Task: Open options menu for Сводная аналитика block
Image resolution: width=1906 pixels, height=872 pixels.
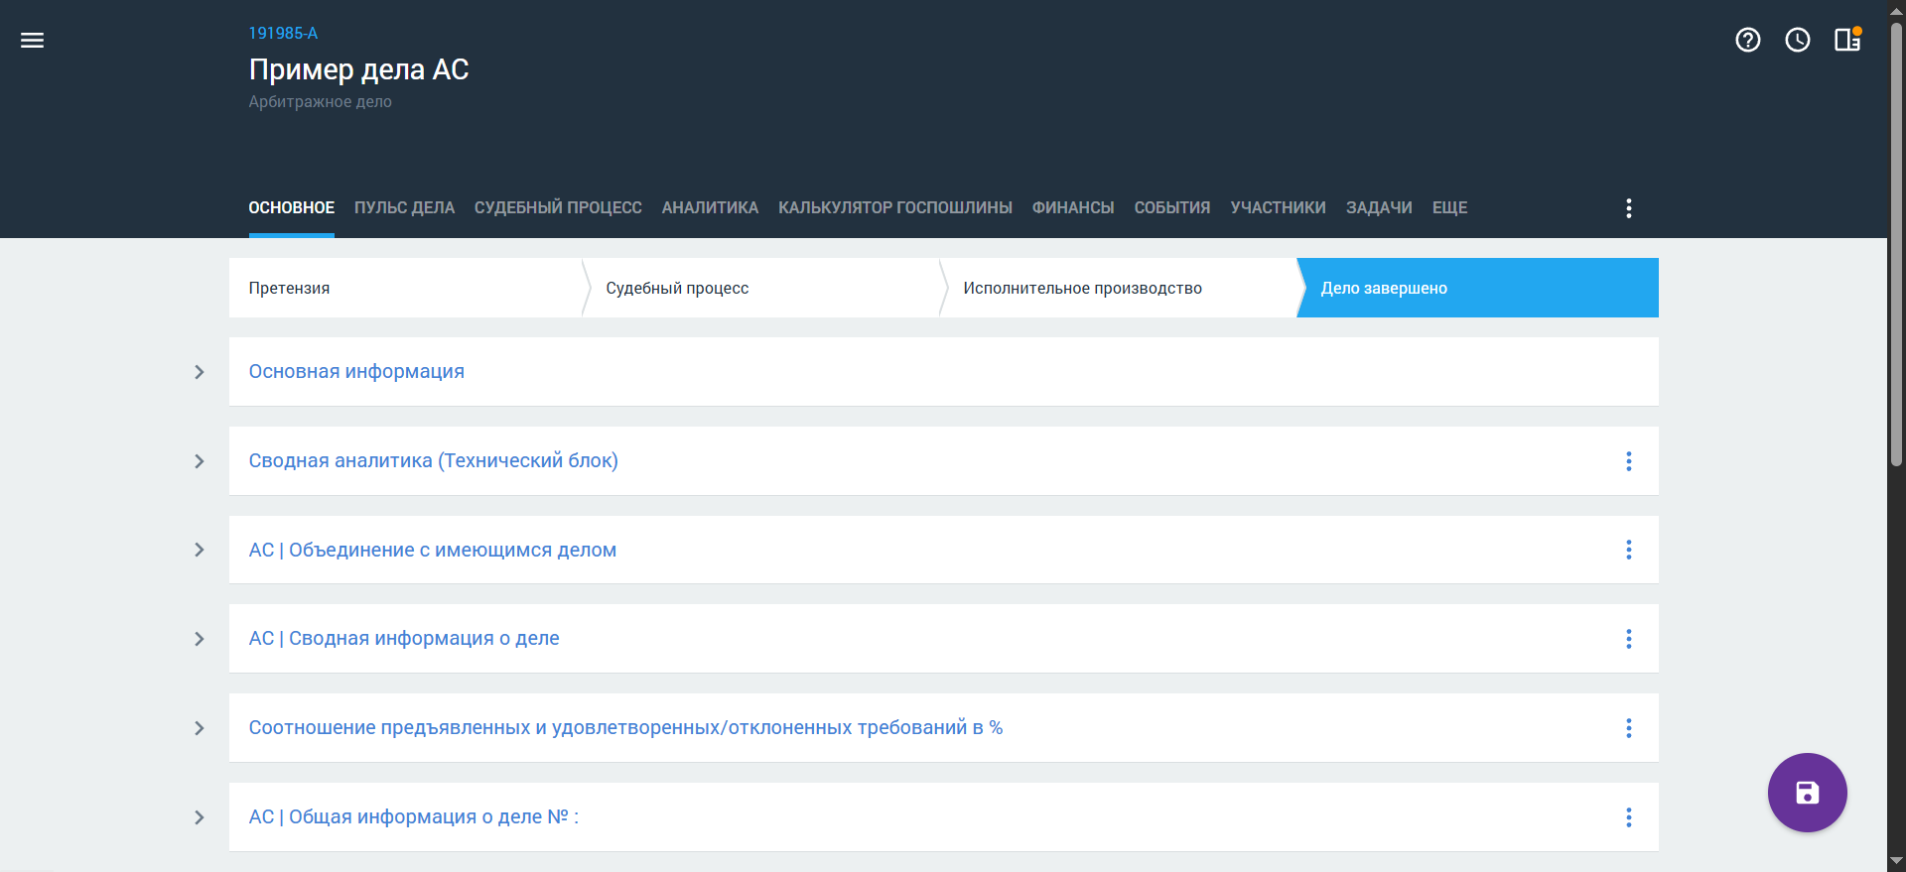Action: (x=1628, y=461)
